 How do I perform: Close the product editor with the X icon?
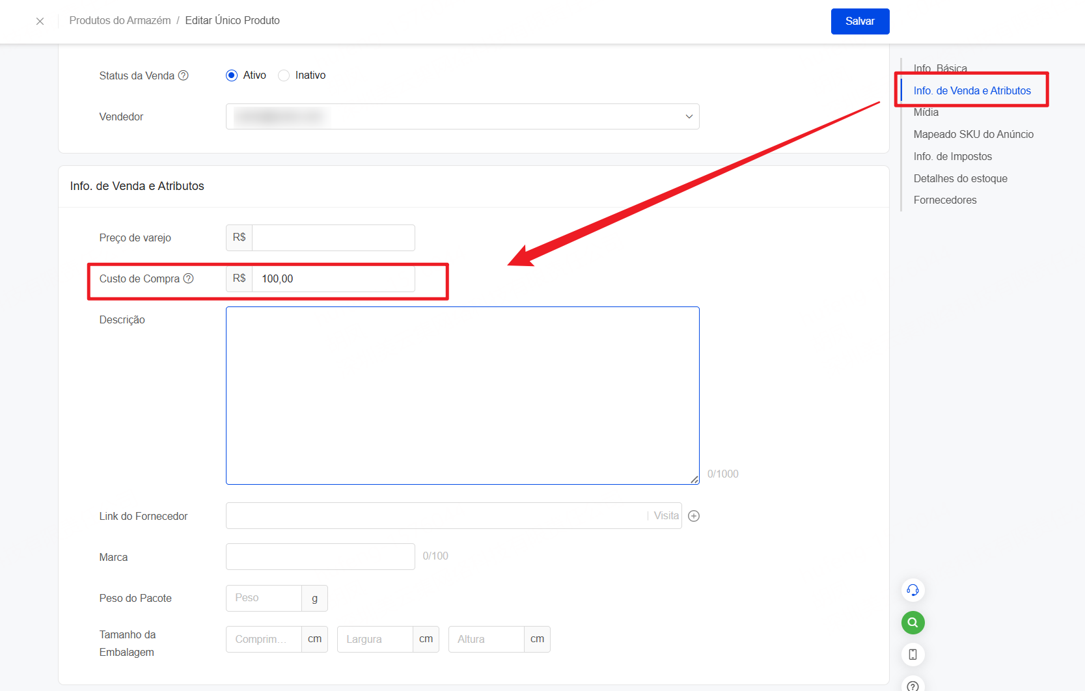tap(40, 21)
